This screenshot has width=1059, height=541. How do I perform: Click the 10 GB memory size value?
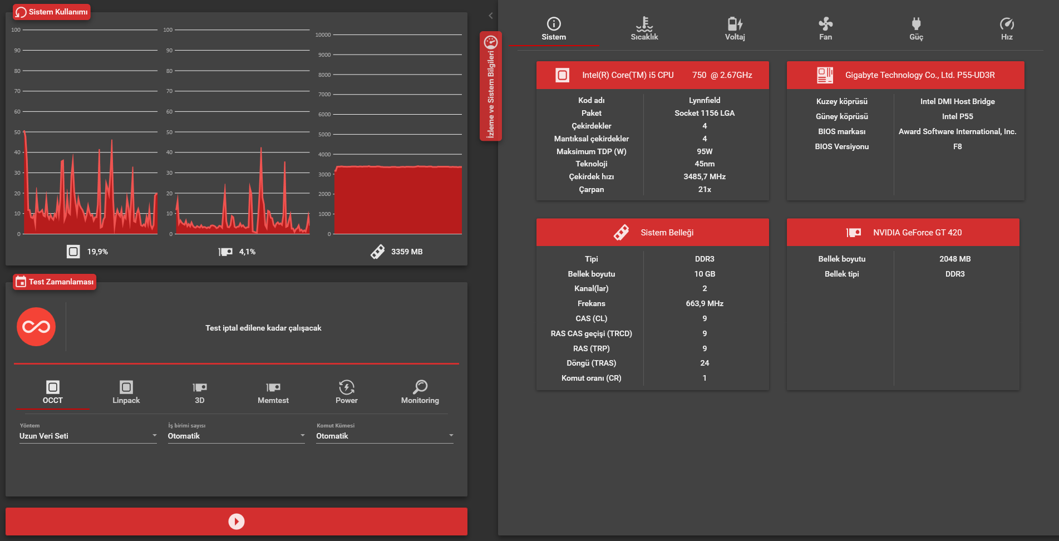coord(705,274)
